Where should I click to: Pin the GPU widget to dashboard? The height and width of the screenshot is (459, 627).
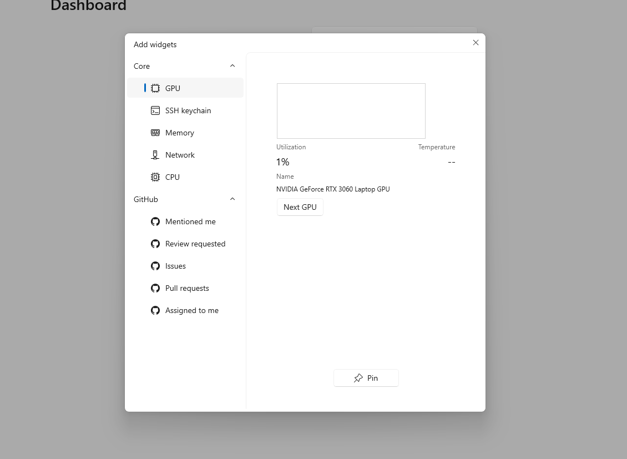click(366, 378)
